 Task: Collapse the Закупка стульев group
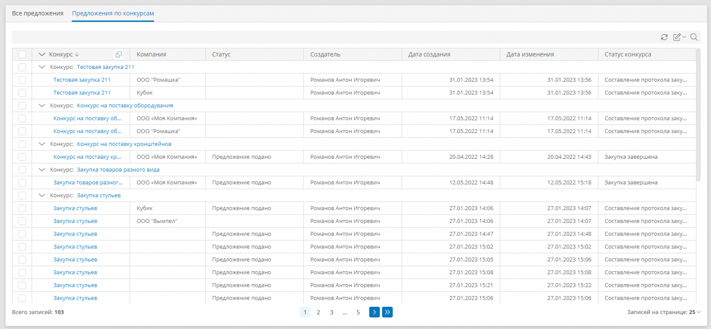(x=42, y=196)
